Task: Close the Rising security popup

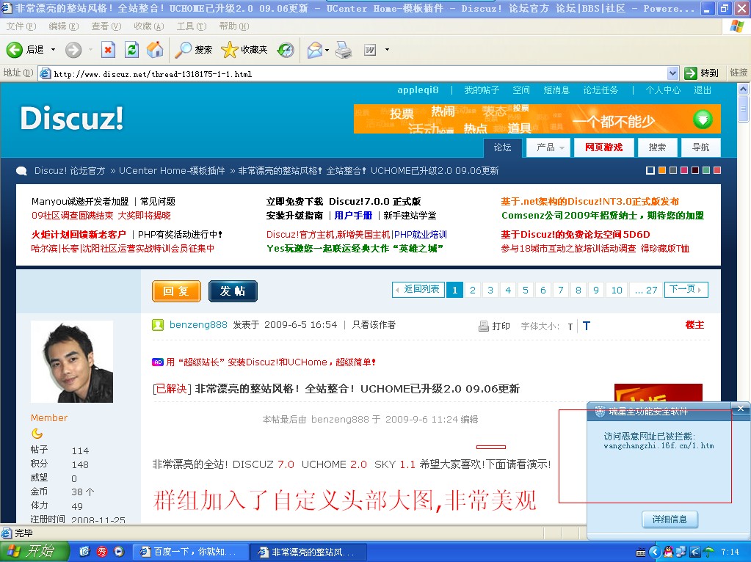Action: [741, 409]
